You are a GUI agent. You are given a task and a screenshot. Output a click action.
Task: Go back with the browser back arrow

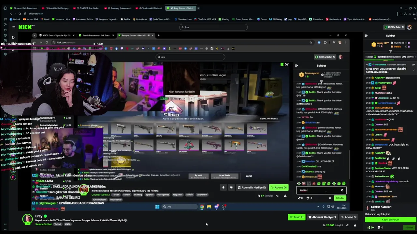click(11, 14)
